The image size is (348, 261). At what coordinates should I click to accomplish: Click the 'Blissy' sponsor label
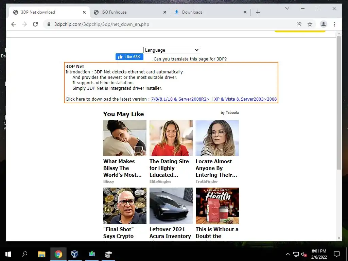pos(108,181)
